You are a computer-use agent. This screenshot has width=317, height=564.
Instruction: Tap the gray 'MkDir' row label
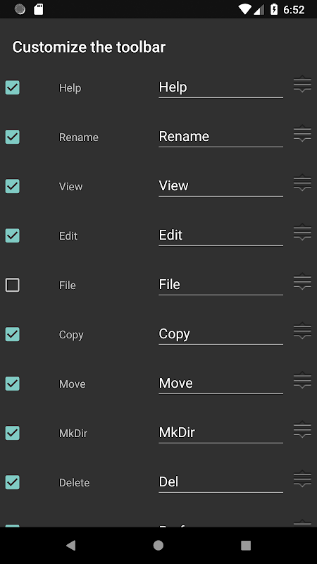[73, 433]
